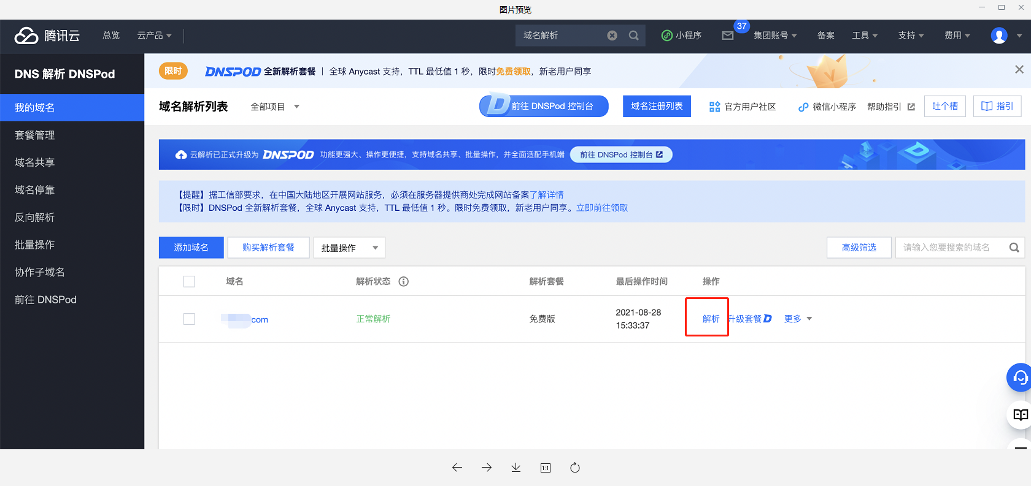Screen dimensions: 1031x486
Task: Expand the 集团账号 dropdown
Action: pyautogui.click(x=775, y=36)
